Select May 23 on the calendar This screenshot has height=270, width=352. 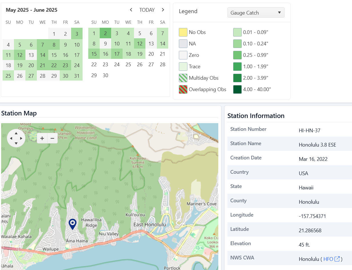[65, 65]
